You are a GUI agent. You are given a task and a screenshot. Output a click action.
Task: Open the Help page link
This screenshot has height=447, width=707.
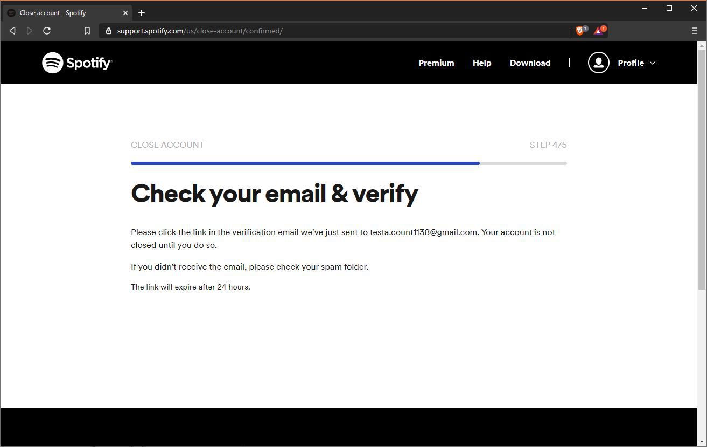482,63
